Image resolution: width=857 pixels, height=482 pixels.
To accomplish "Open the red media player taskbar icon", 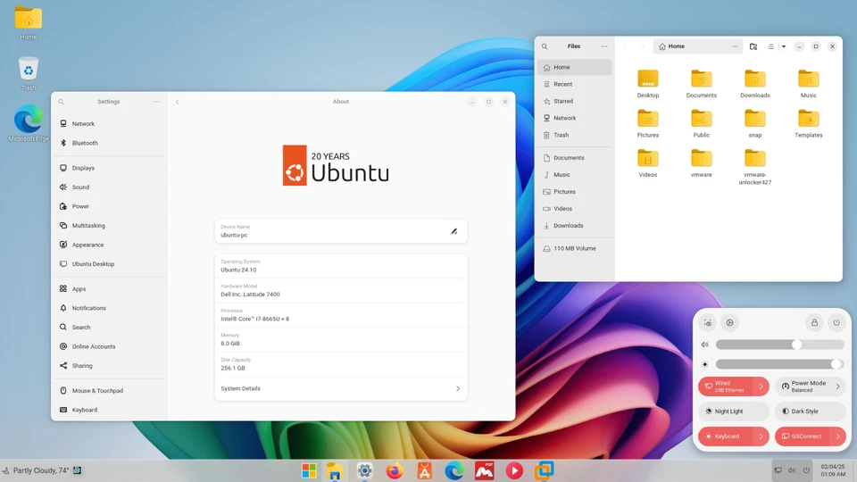I will [514, 470].
